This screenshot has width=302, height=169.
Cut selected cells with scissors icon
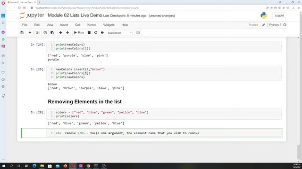(x=38, y=32)
